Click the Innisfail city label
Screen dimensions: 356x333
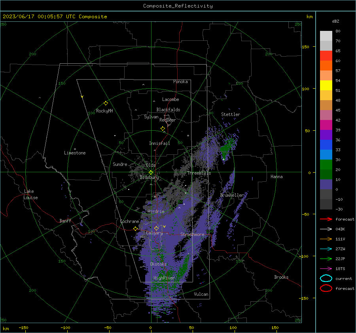point(159,143)
